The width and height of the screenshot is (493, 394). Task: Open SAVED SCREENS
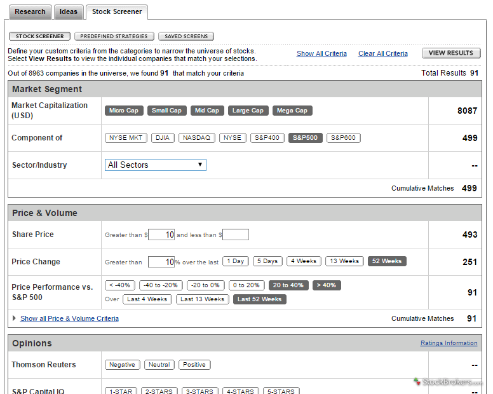[x=186, y=36]
